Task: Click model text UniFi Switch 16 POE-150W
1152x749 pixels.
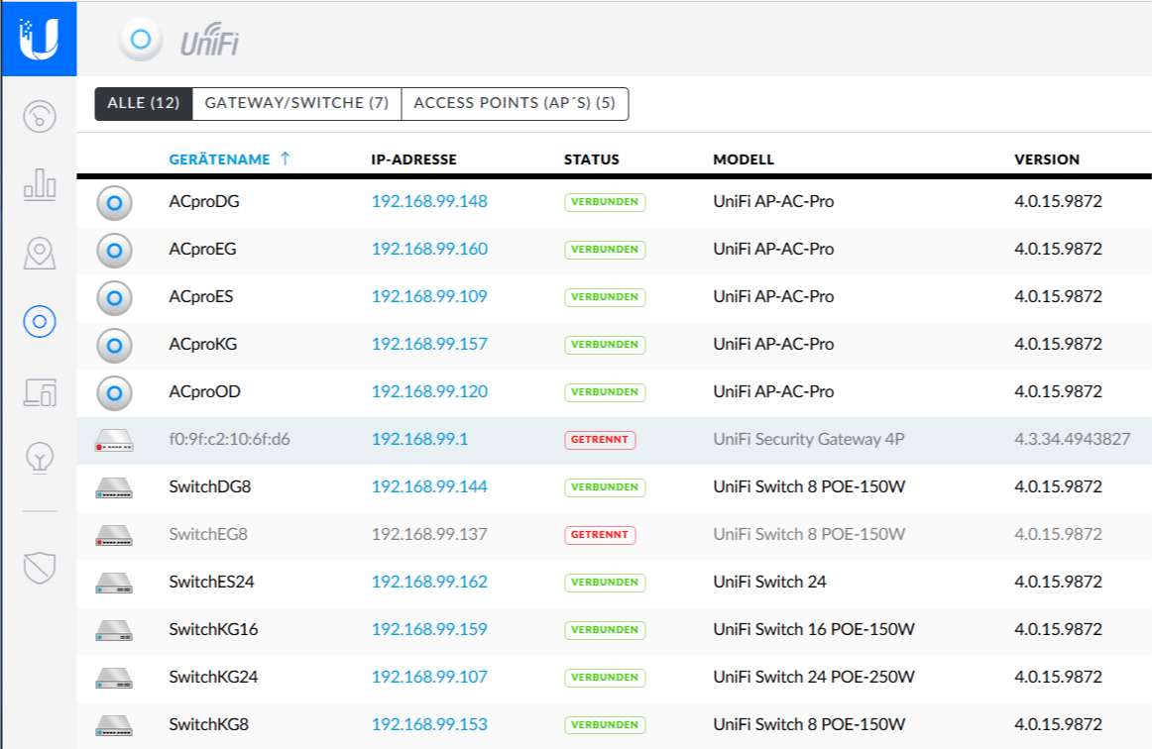Action: pyautogui.click(x=813, y=629)
